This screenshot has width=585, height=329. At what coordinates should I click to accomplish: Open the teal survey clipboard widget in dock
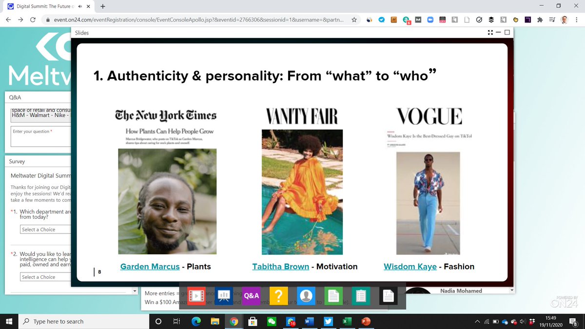coord(361,296)
